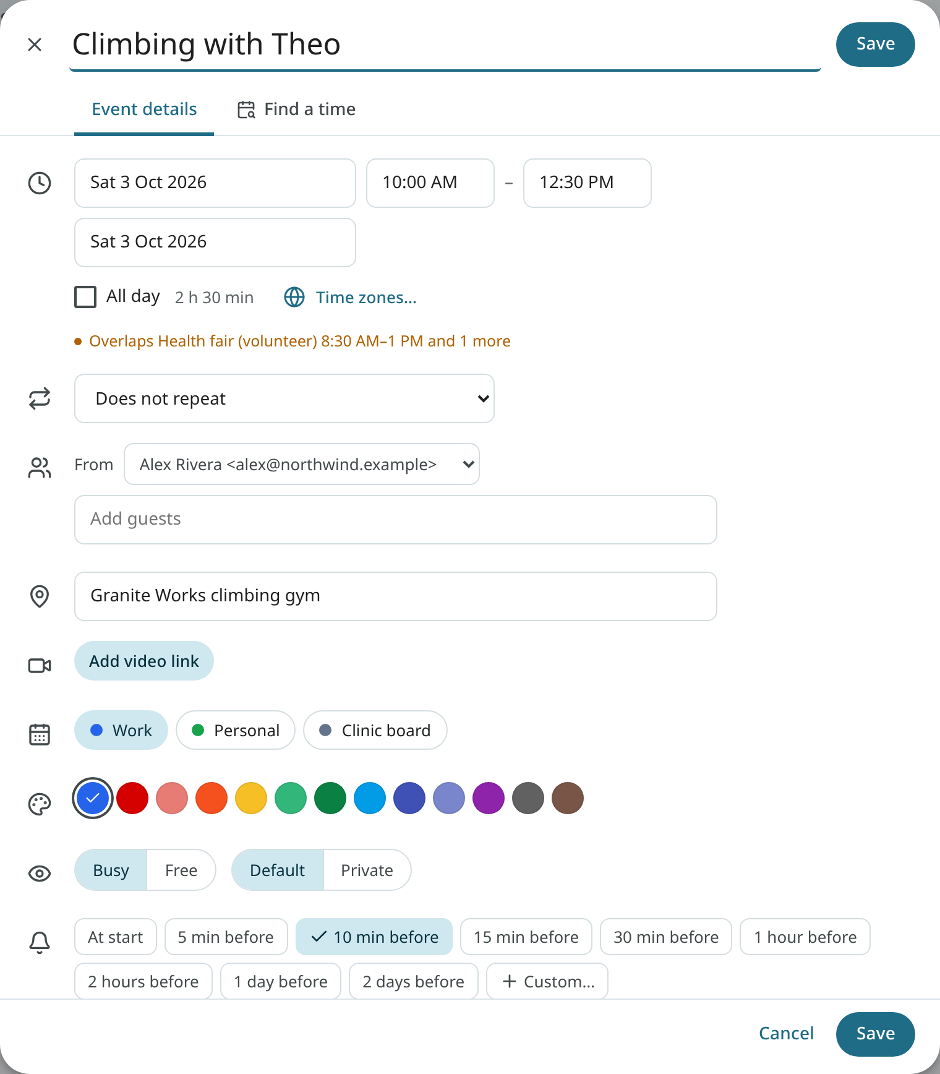The height and width of the screenshot is (1074, 940).
Task: Focus the Add guests field
Action: coord(396,520)
